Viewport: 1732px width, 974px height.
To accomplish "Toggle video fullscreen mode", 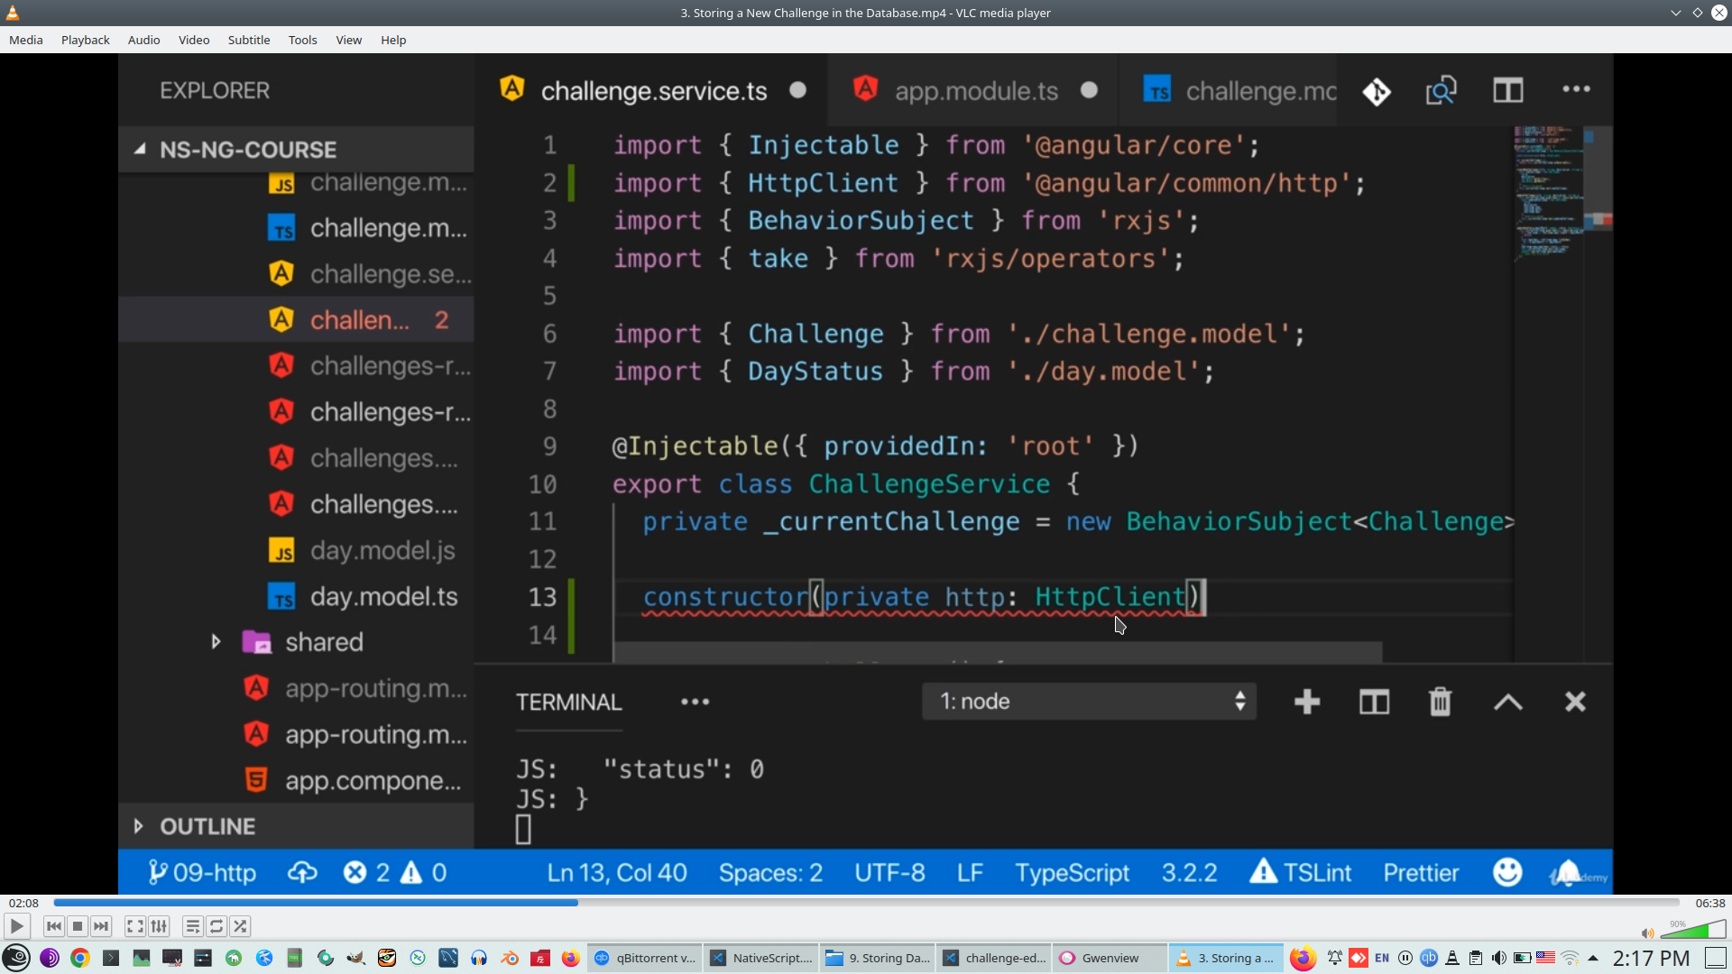I will tap(134, 926).
